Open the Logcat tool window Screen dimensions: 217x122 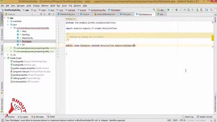(x=23, y=117)
